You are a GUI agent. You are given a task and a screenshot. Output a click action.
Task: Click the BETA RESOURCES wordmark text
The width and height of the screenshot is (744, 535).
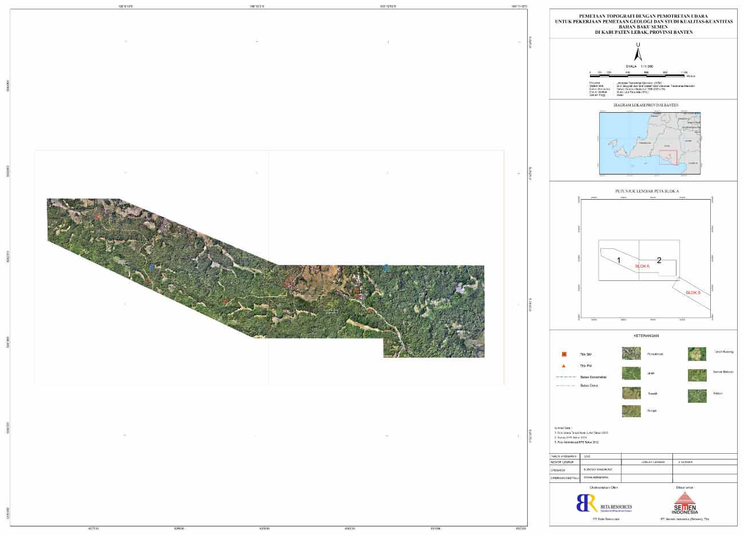tap(616, 507)
